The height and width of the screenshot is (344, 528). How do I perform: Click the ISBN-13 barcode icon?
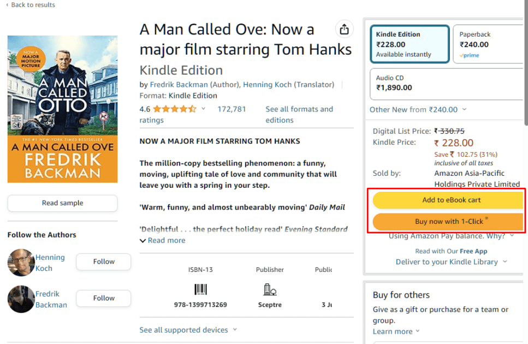click(x=200, y=289)
